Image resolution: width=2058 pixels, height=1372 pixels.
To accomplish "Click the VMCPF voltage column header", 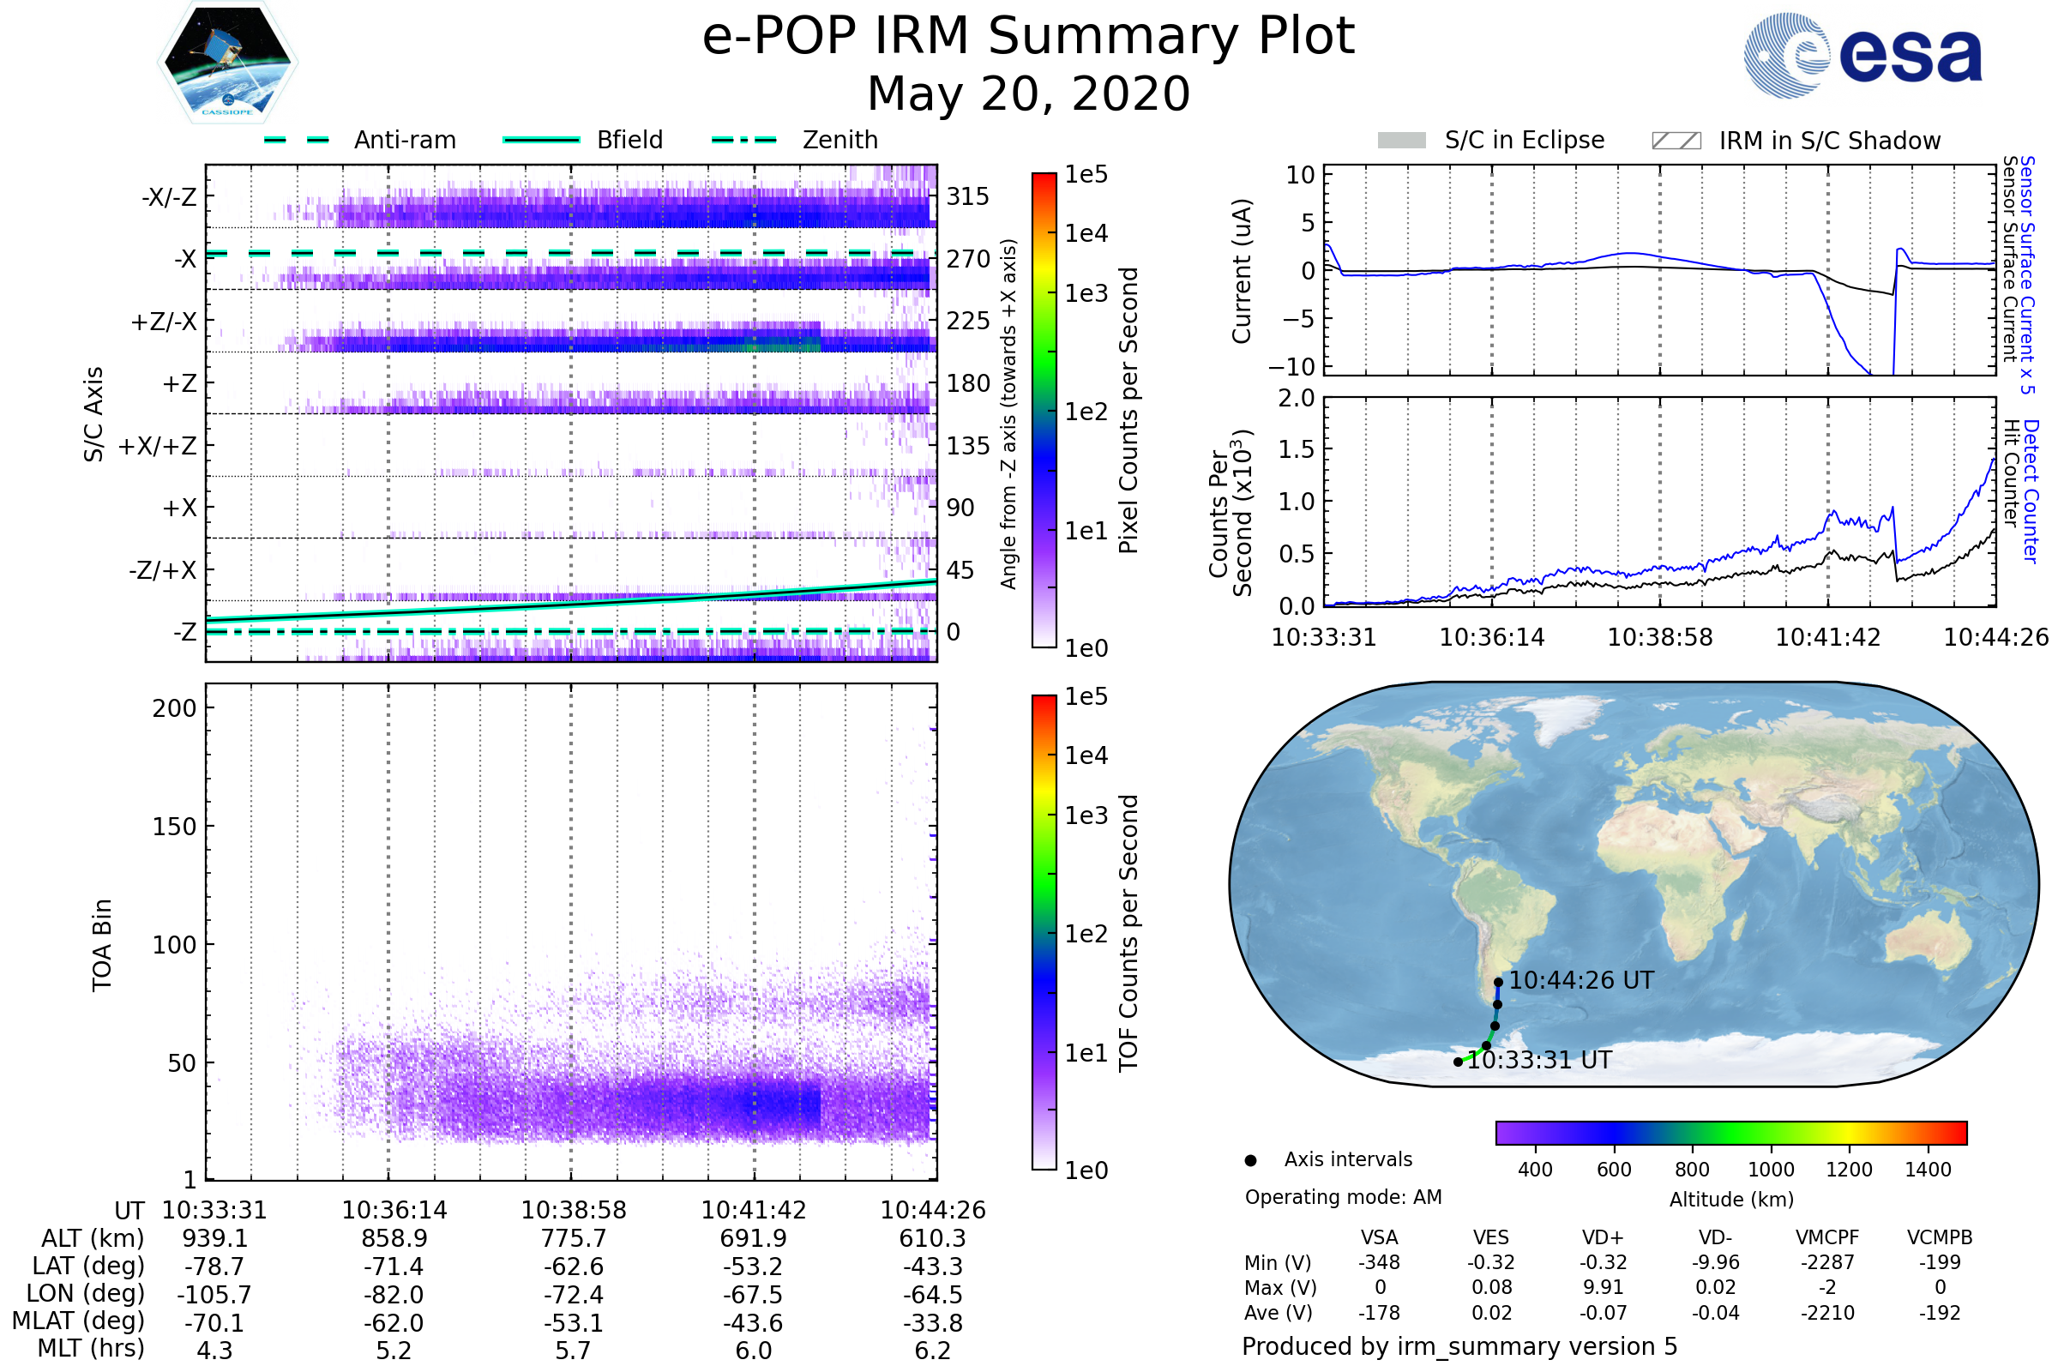I will [1827, 1237].
